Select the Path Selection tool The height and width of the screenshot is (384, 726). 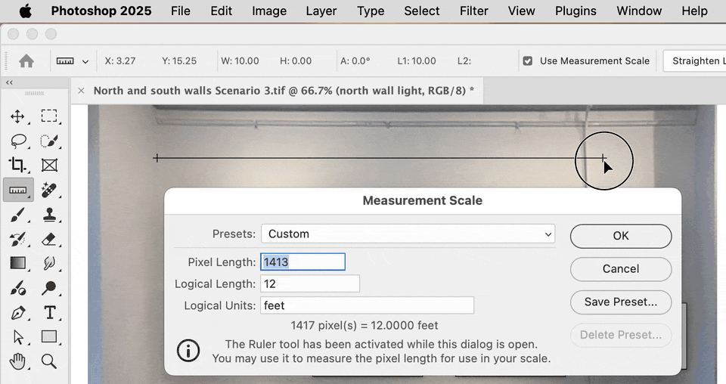(x=17, y=337)
